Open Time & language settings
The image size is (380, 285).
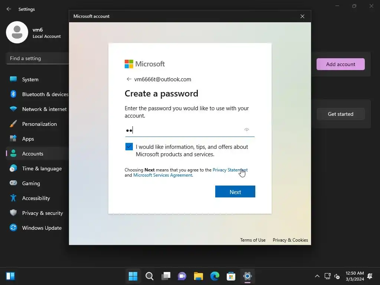tap(37, 168)
